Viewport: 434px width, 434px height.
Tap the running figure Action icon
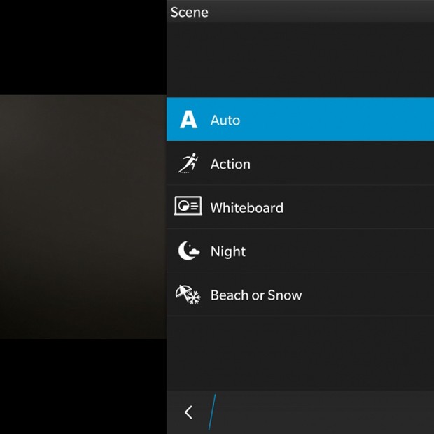point(188,164)
